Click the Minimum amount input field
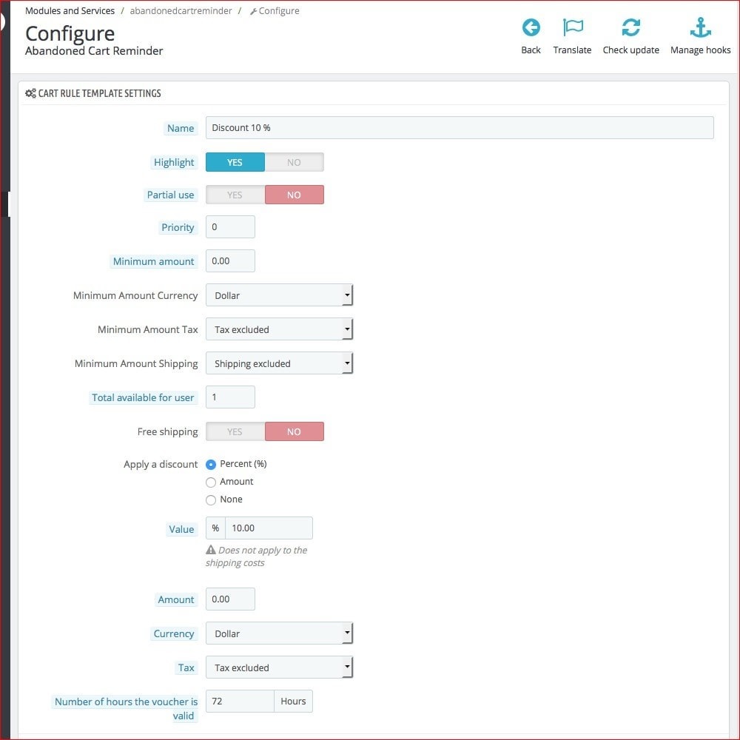 tap(230, 261)
